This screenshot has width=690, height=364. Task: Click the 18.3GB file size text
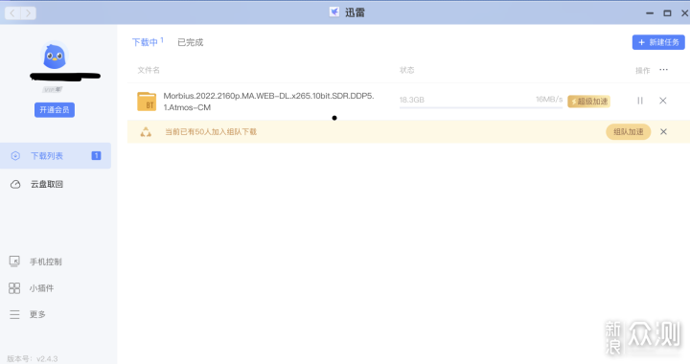point(412,100)
